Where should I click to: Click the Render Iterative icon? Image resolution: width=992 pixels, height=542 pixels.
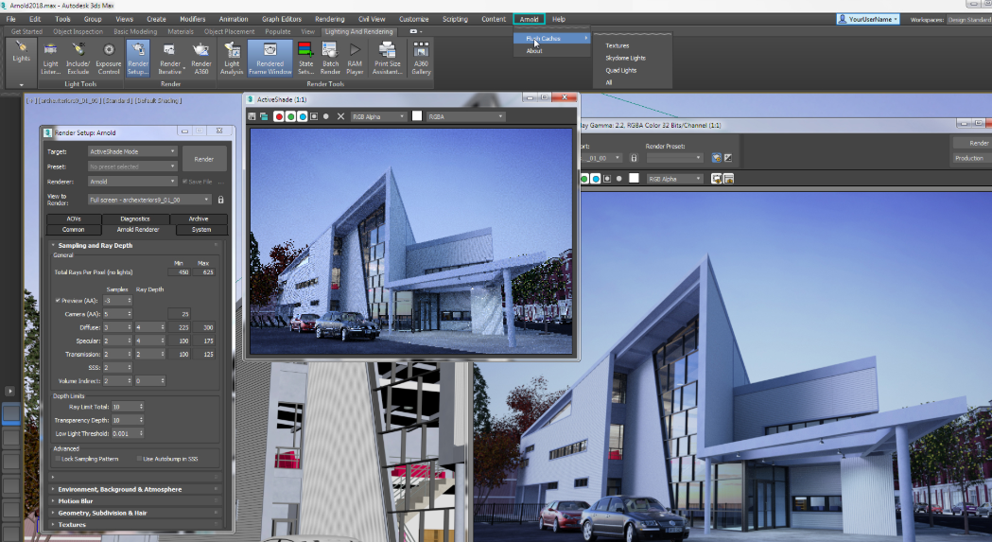pos(169,59)
